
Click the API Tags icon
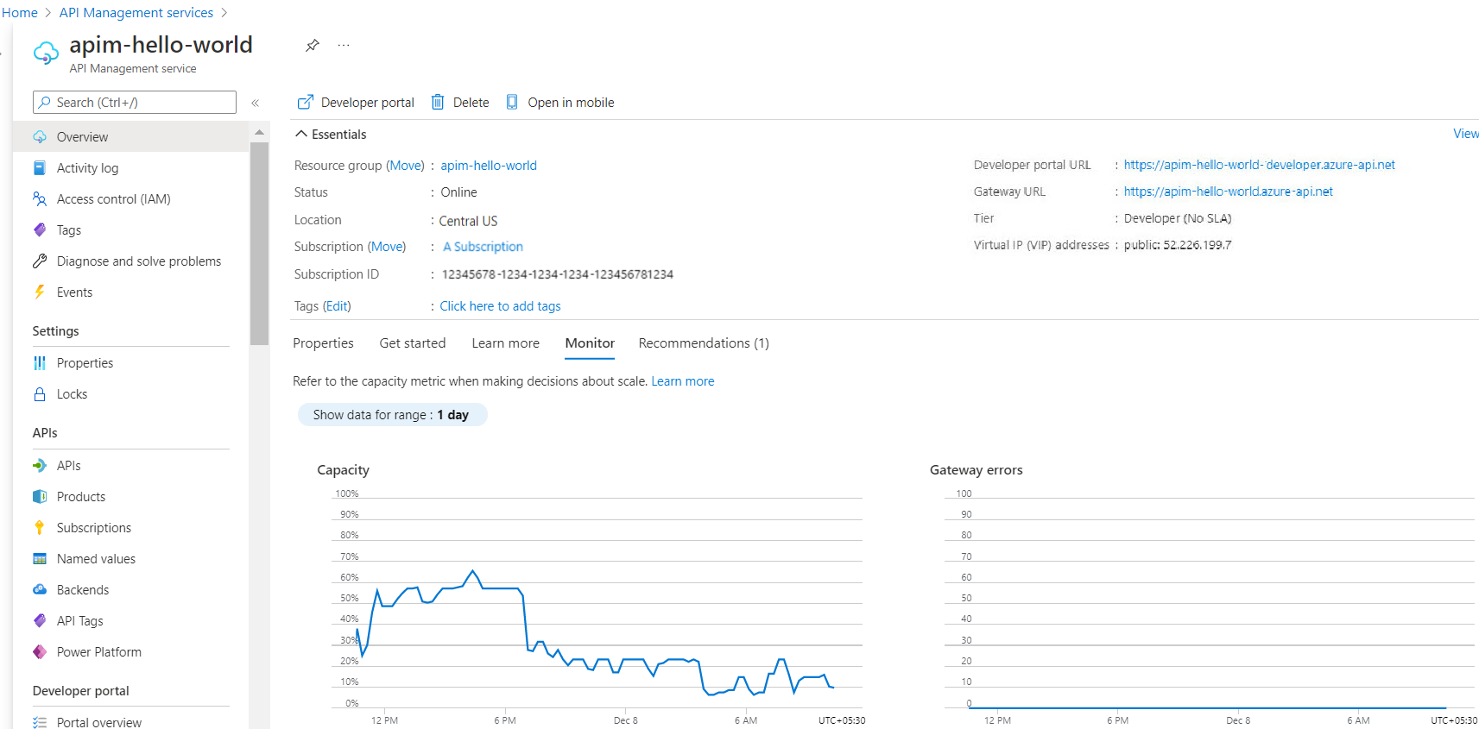click(40, 621)
